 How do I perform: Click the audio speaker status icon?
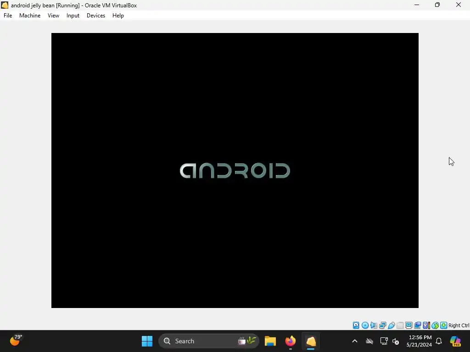[x=374, y=325]
